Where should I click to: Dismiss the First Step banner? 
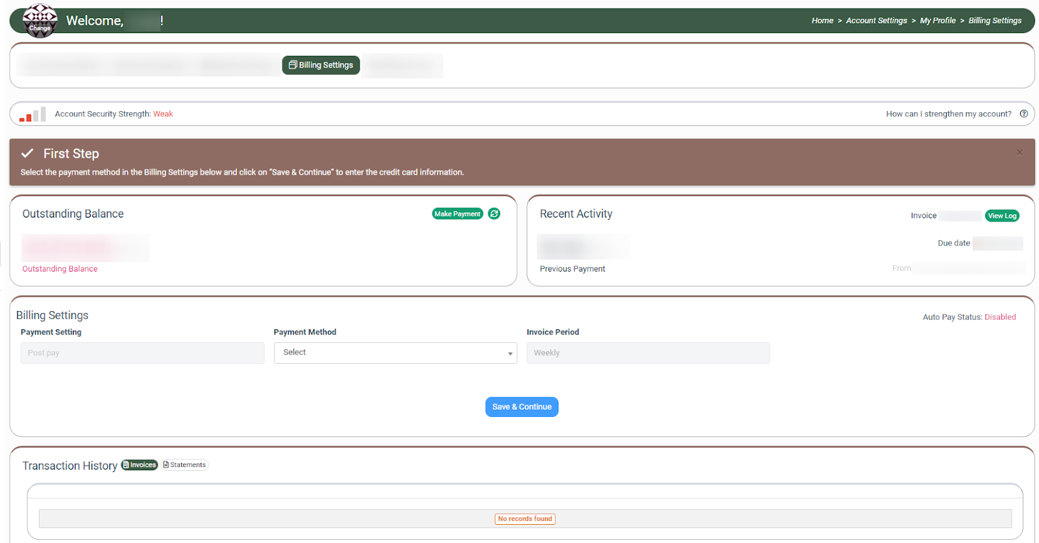(x=1020, y=153)
